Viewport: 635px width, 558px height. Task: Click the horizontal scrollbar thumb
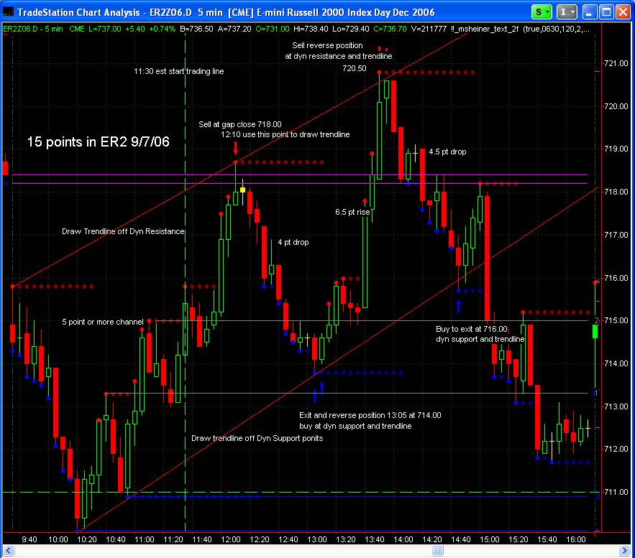(437, 550)
